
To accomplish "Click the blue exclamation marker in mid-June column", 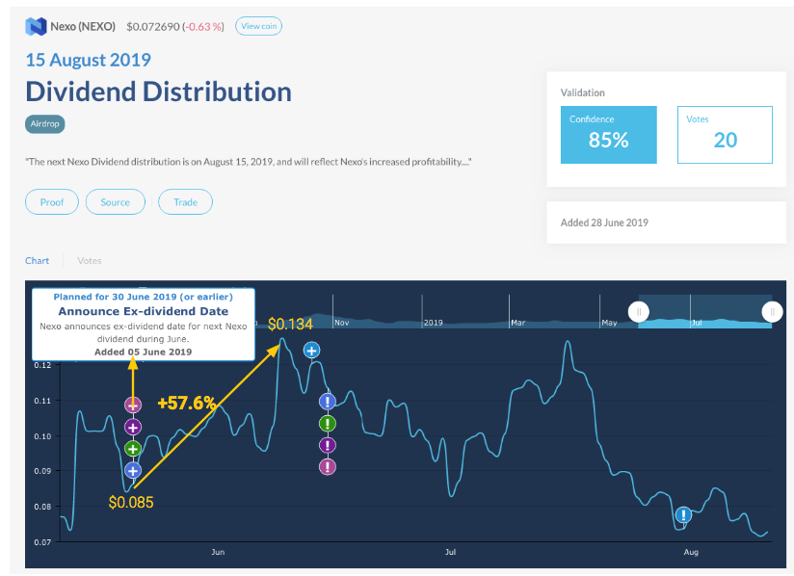I will point(328,402).
